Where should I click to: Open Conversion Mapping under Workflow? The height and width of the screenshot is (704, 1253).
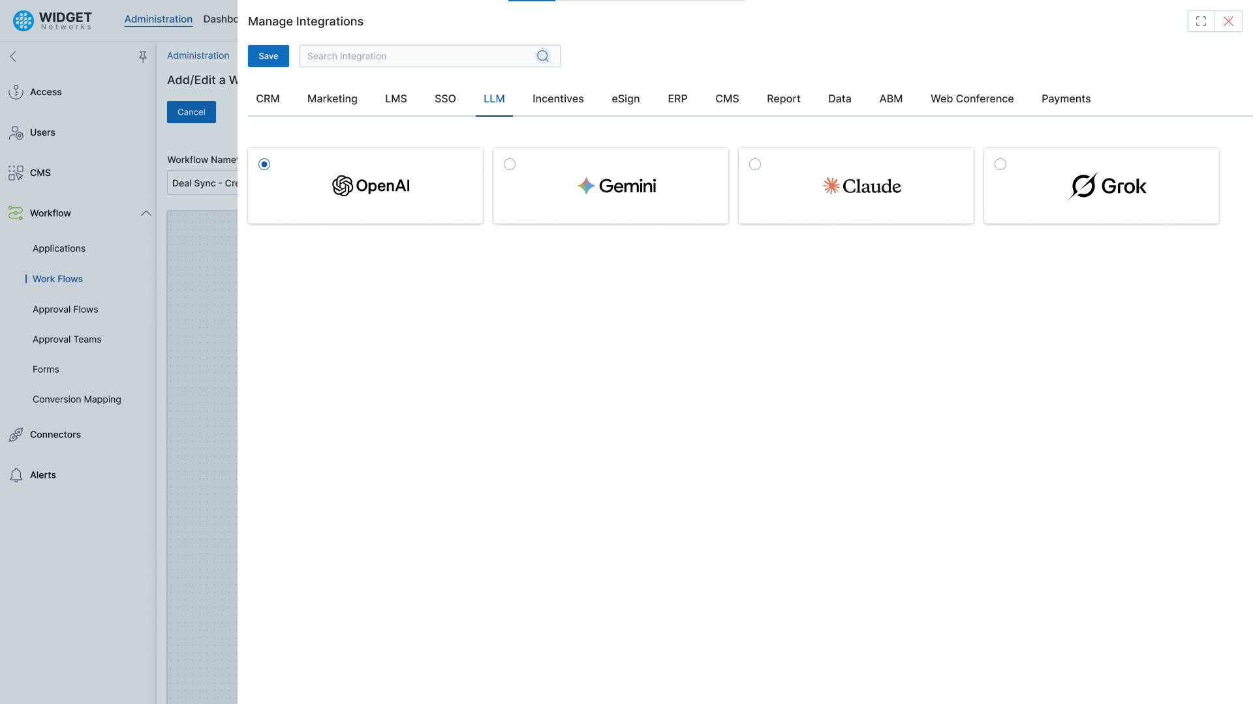click(x=77, y=400)
